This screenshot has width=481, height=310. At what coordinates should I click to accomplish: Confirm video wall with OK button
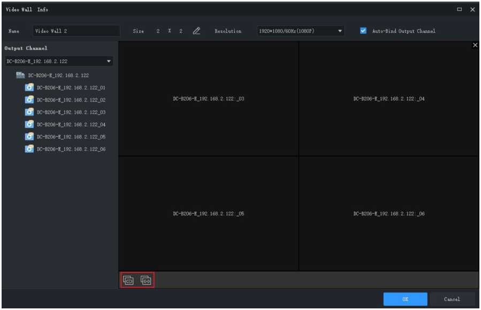[x=405, y=299]
